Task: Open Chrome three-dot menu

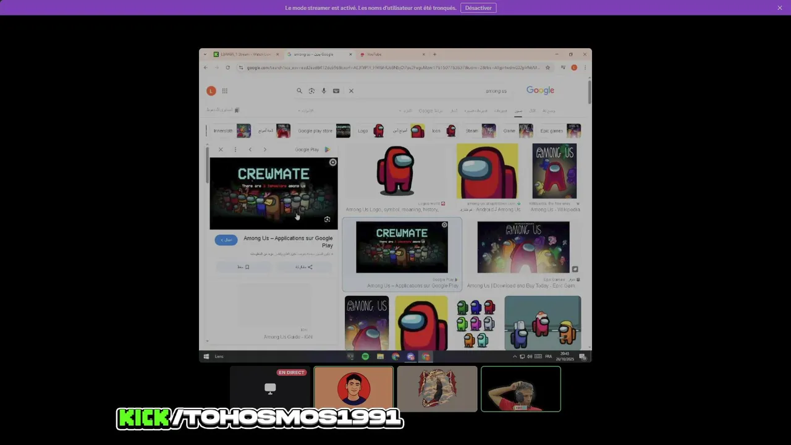Action: click(x=585, y=67)
